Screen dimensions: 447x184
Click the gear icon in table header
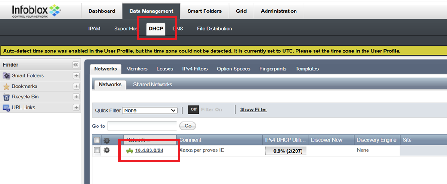[x=107, y=140]
